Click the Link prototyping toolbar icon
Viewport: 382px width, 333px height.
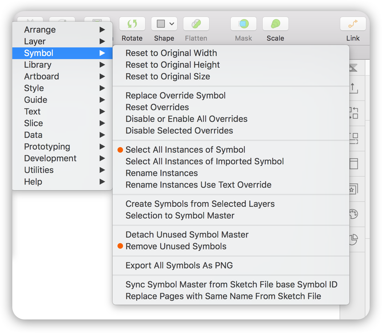pyautogui.click(x=353, y=24)
